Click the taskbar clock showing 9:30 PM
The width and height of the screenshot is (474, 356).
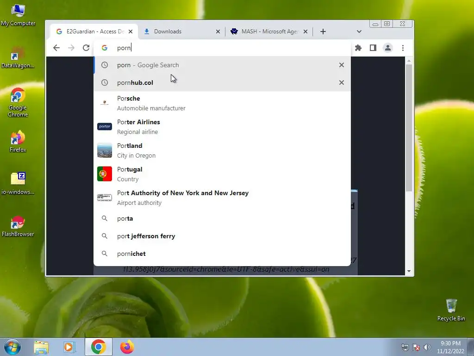coord(450,347)
